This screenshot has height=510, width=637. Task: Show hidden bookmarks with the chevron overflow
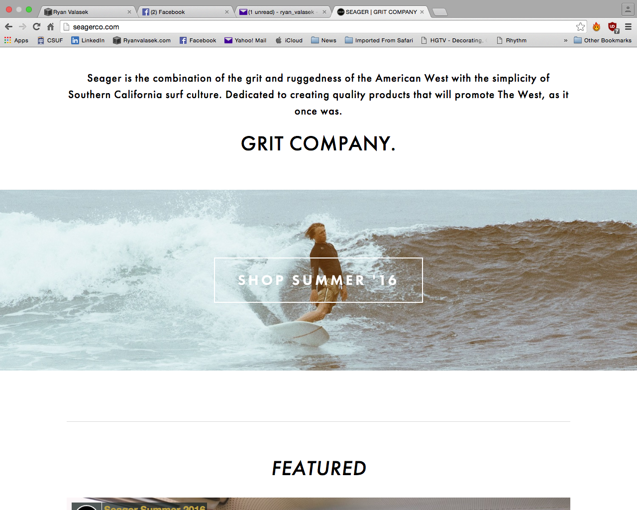click(565, 40)
